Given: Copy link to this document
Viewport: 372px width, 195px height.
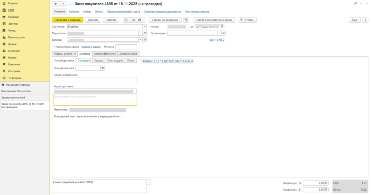Looking at the screenshot, I should (355, 4).
